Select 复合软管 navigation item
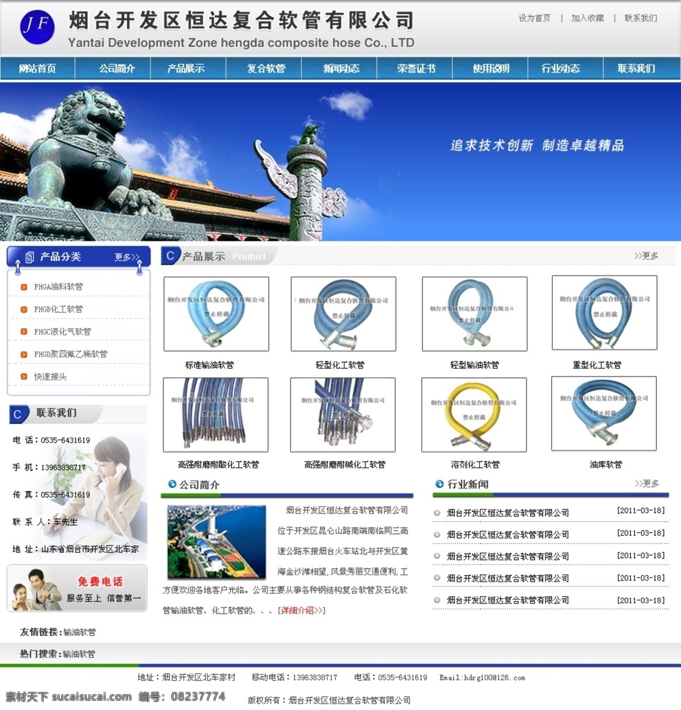The height and width of the screenshot is (710, 681). (266, 69)
